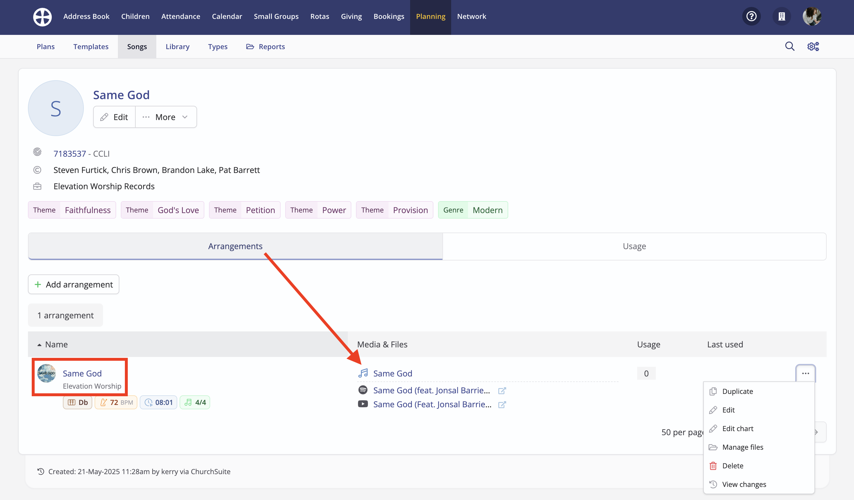Go to Small Groups module
This screenshot has width=854, height=500.
tap(276, 16)
